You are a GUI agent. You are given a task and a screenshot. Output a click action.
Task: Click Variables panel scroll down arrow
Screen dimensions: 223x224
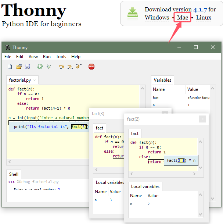coord(212,199)
